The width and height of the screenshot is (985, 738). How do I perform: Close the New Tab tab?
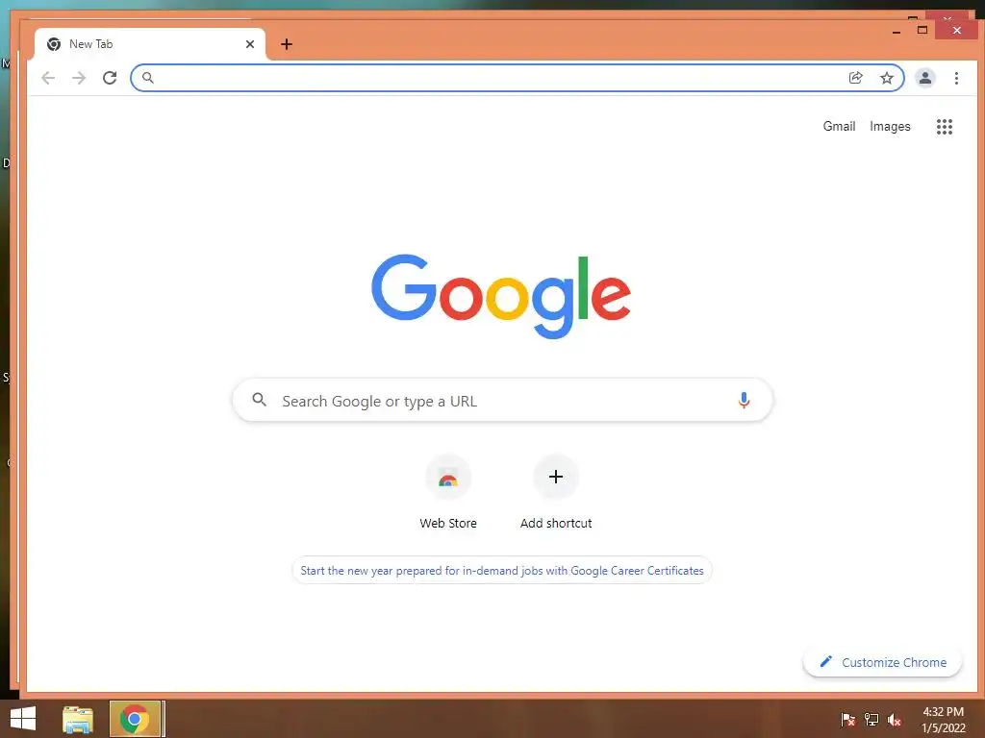[x=250, y=44]
